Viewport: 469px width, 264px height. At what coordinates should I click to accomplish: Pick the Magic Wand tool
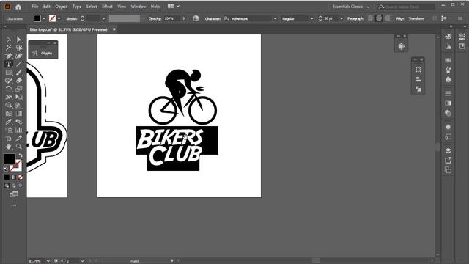click(x=8, y=48)
